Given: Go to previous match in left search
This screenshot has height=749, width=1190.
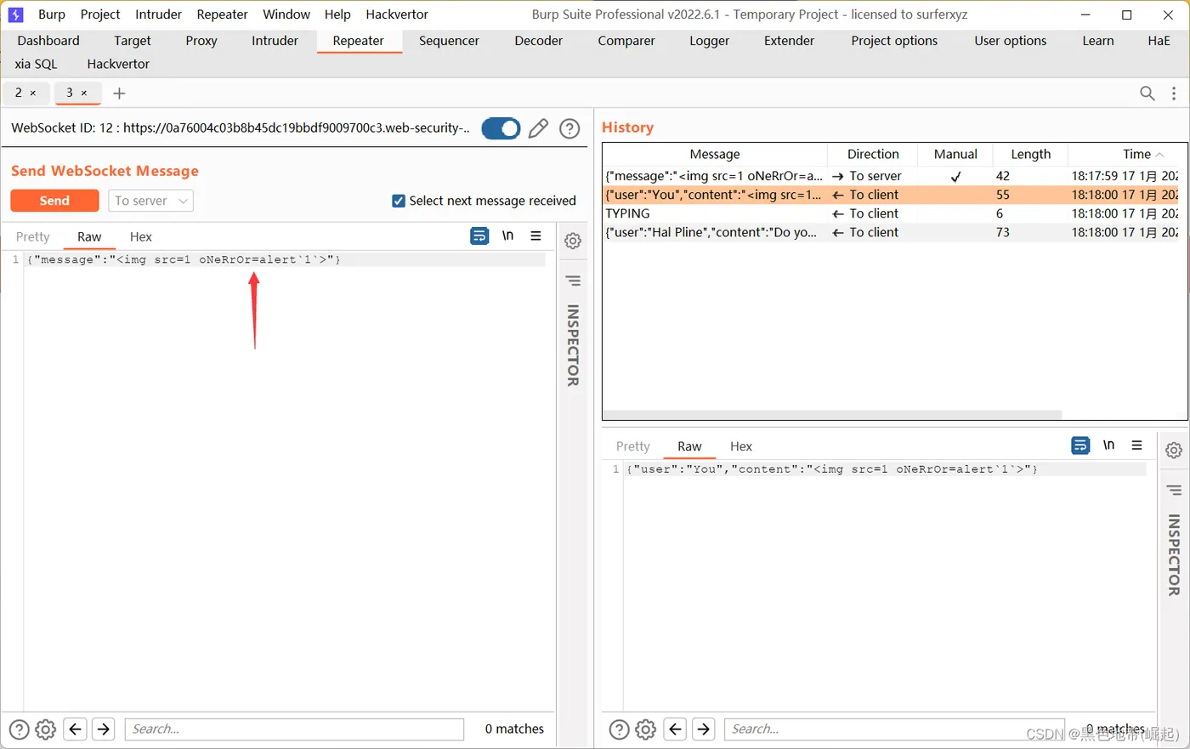Looking at the screenshot, I should pyautogui.click(x=75, y=729).
